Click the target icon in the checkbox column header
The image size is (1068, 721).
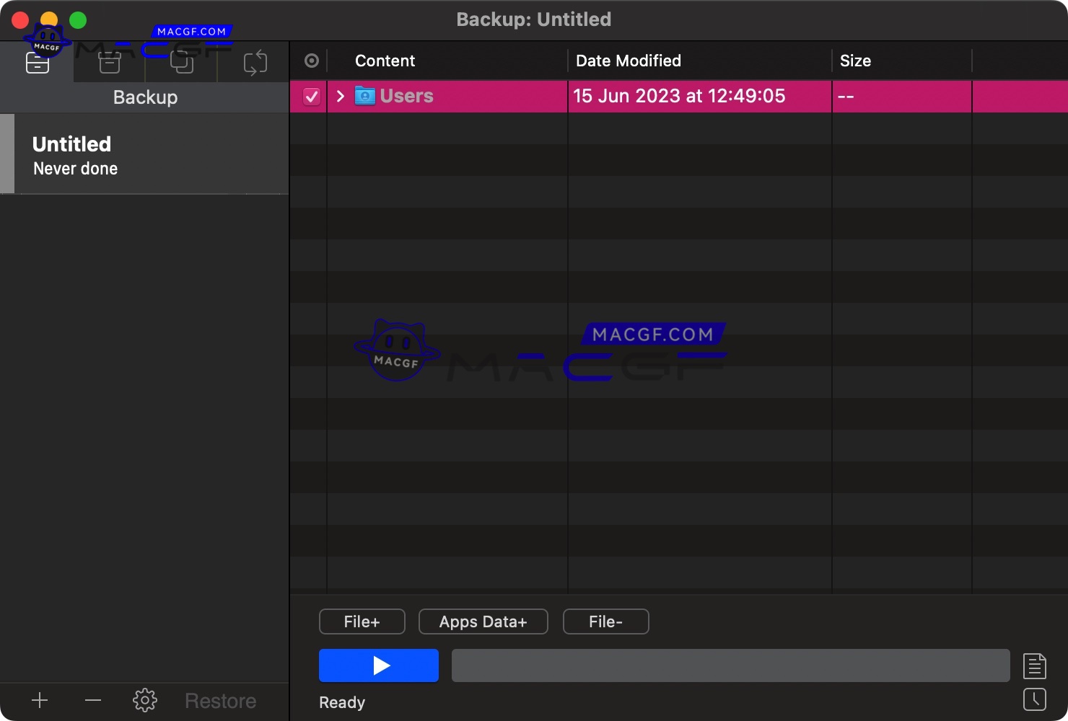pyautogui.click(x=310, y=61)
